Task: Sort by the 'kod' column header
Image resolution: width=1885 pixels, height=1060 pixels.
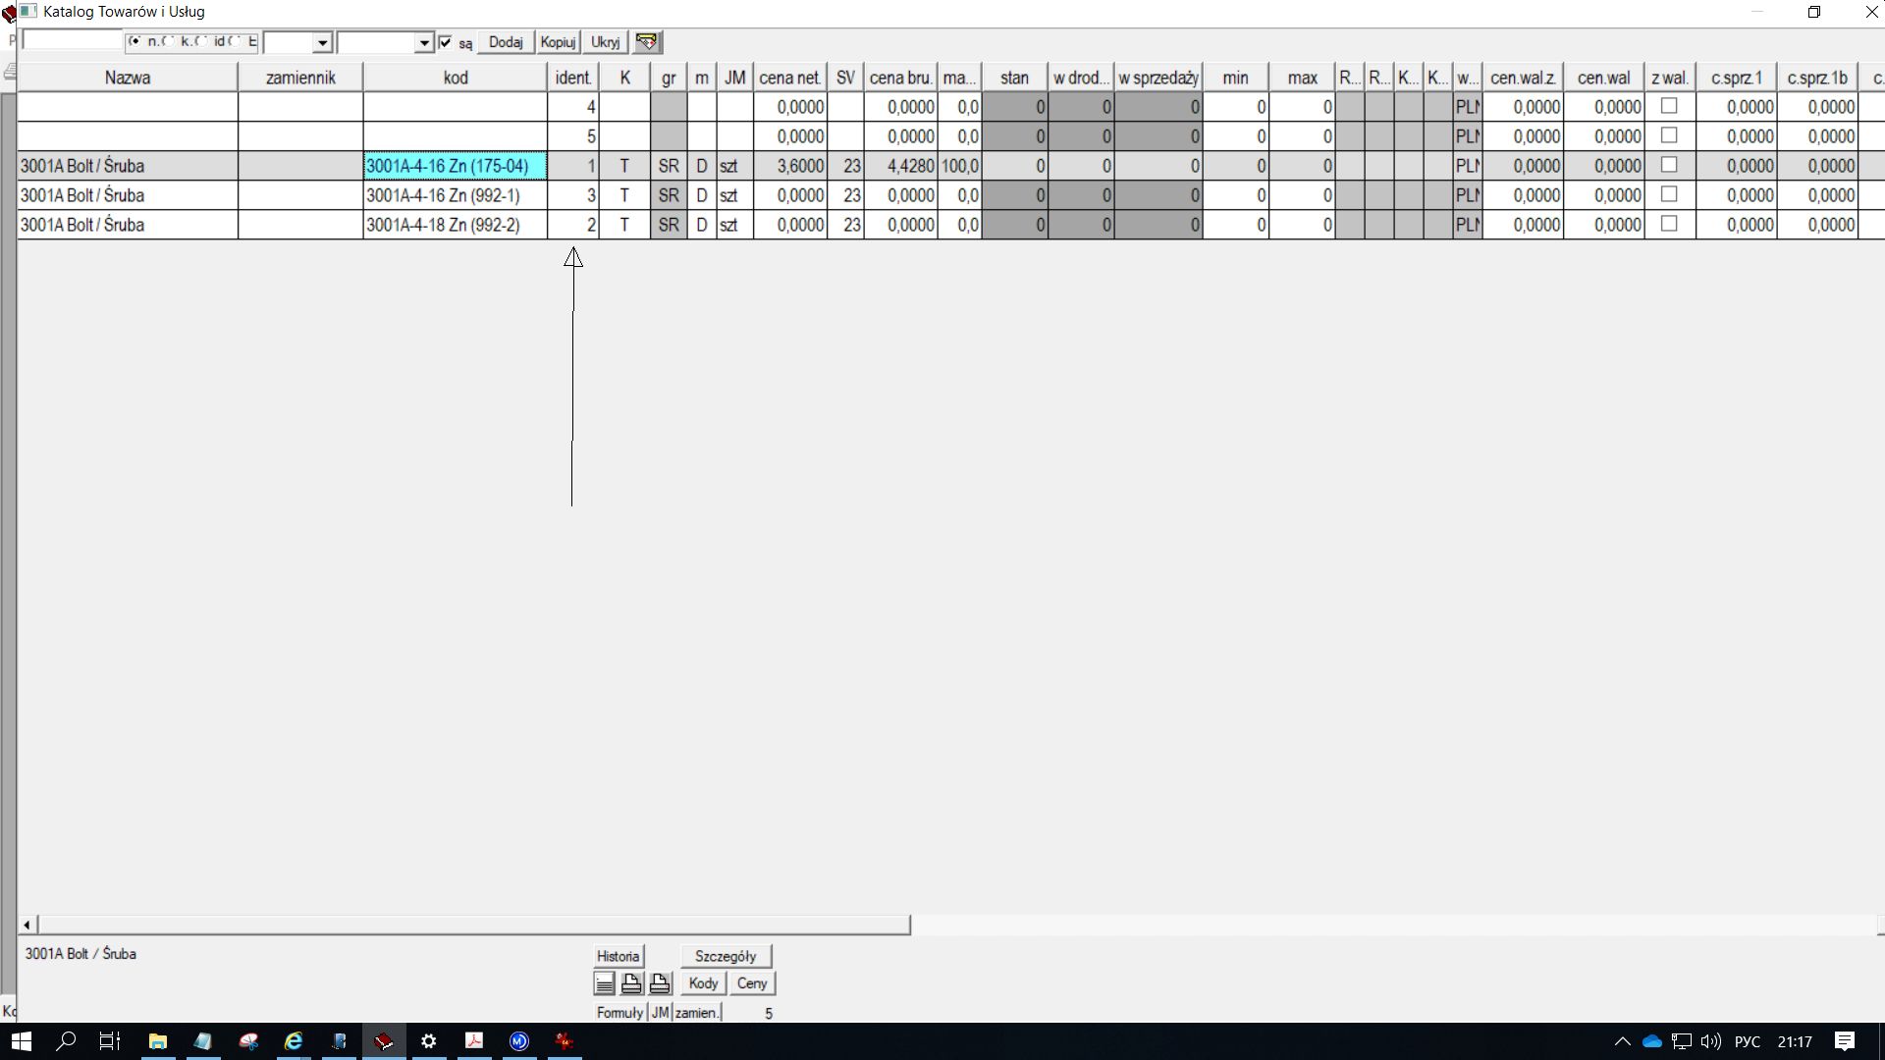Action: click(x=455, y=78)
